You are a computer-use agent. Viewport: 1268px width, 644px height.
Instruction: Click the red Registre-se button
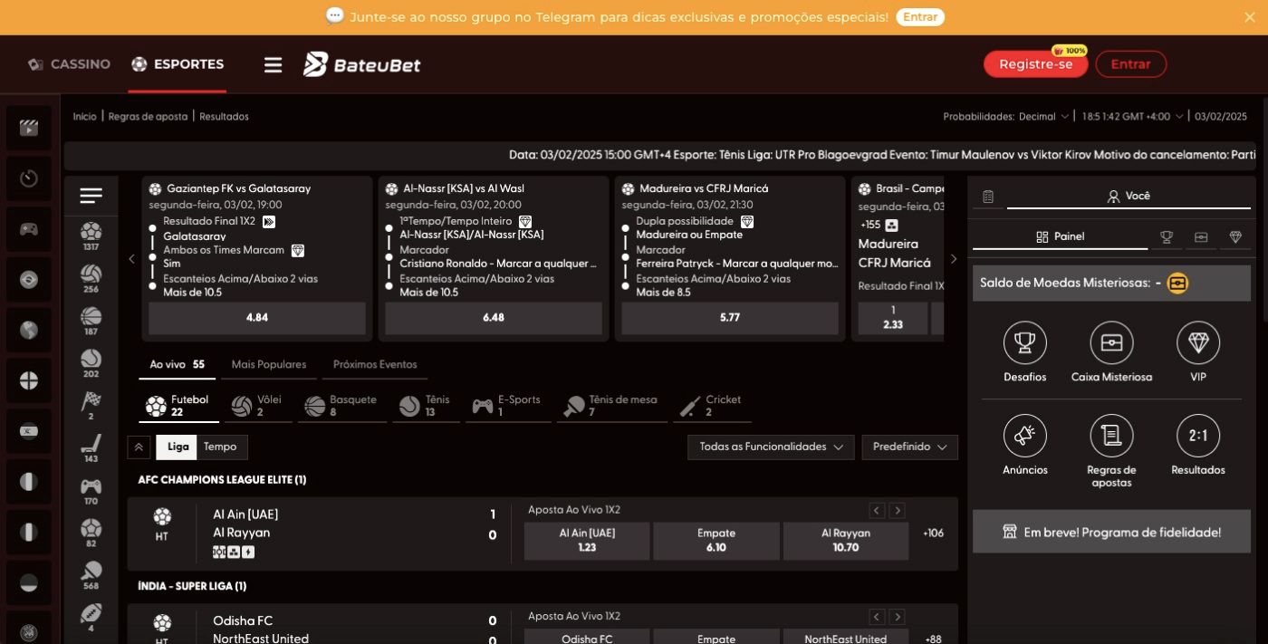click(x=1035, y=64)
